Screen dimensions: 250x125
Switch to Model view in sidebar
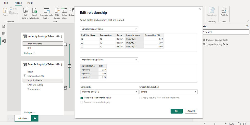pyautogui.click(x=4, y=41)
